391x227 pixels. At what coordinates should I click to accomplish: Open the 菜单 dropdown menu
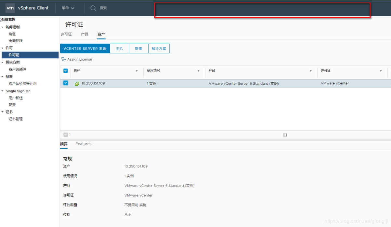tap(68, 8)
